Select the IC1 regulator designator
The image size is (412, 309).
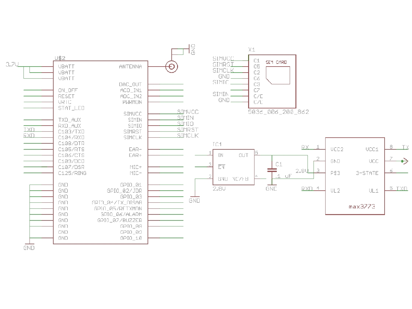tap(217, 144)
